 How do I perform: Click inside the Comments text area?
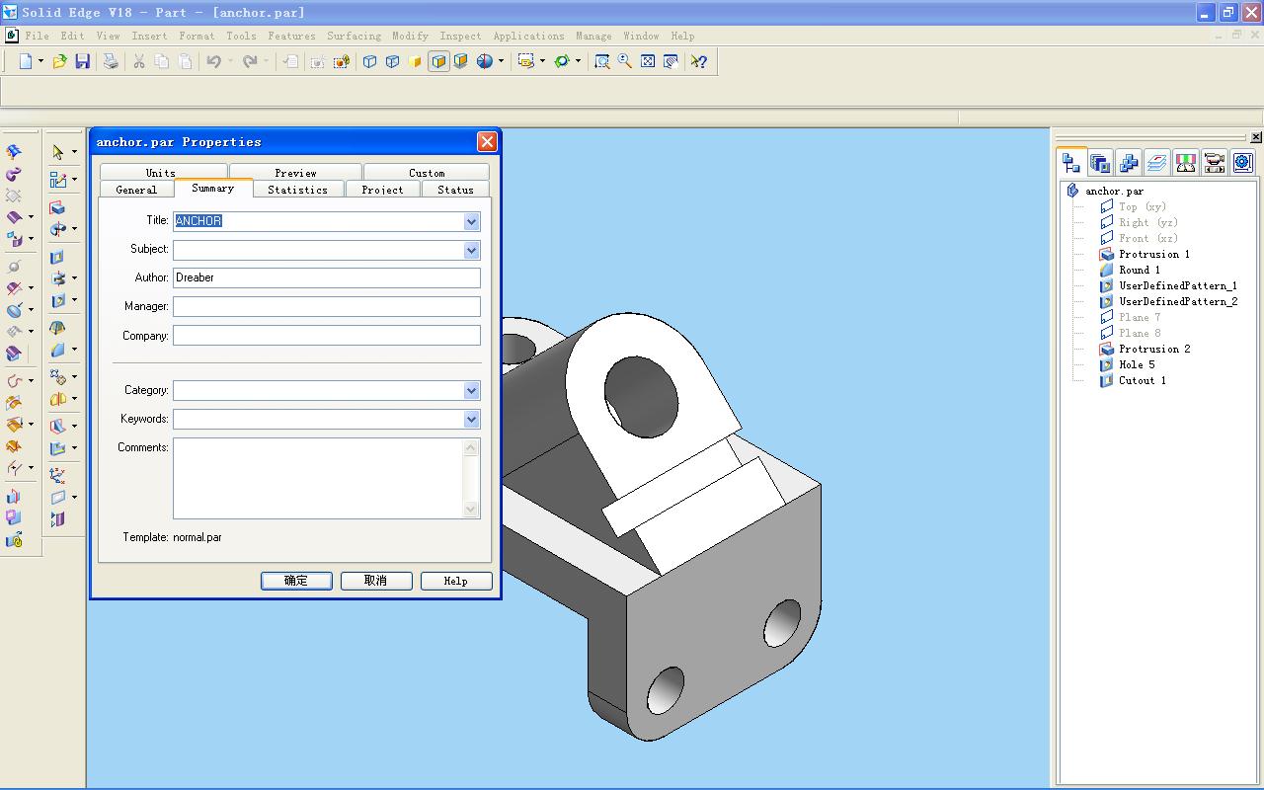tap(318, 478)
